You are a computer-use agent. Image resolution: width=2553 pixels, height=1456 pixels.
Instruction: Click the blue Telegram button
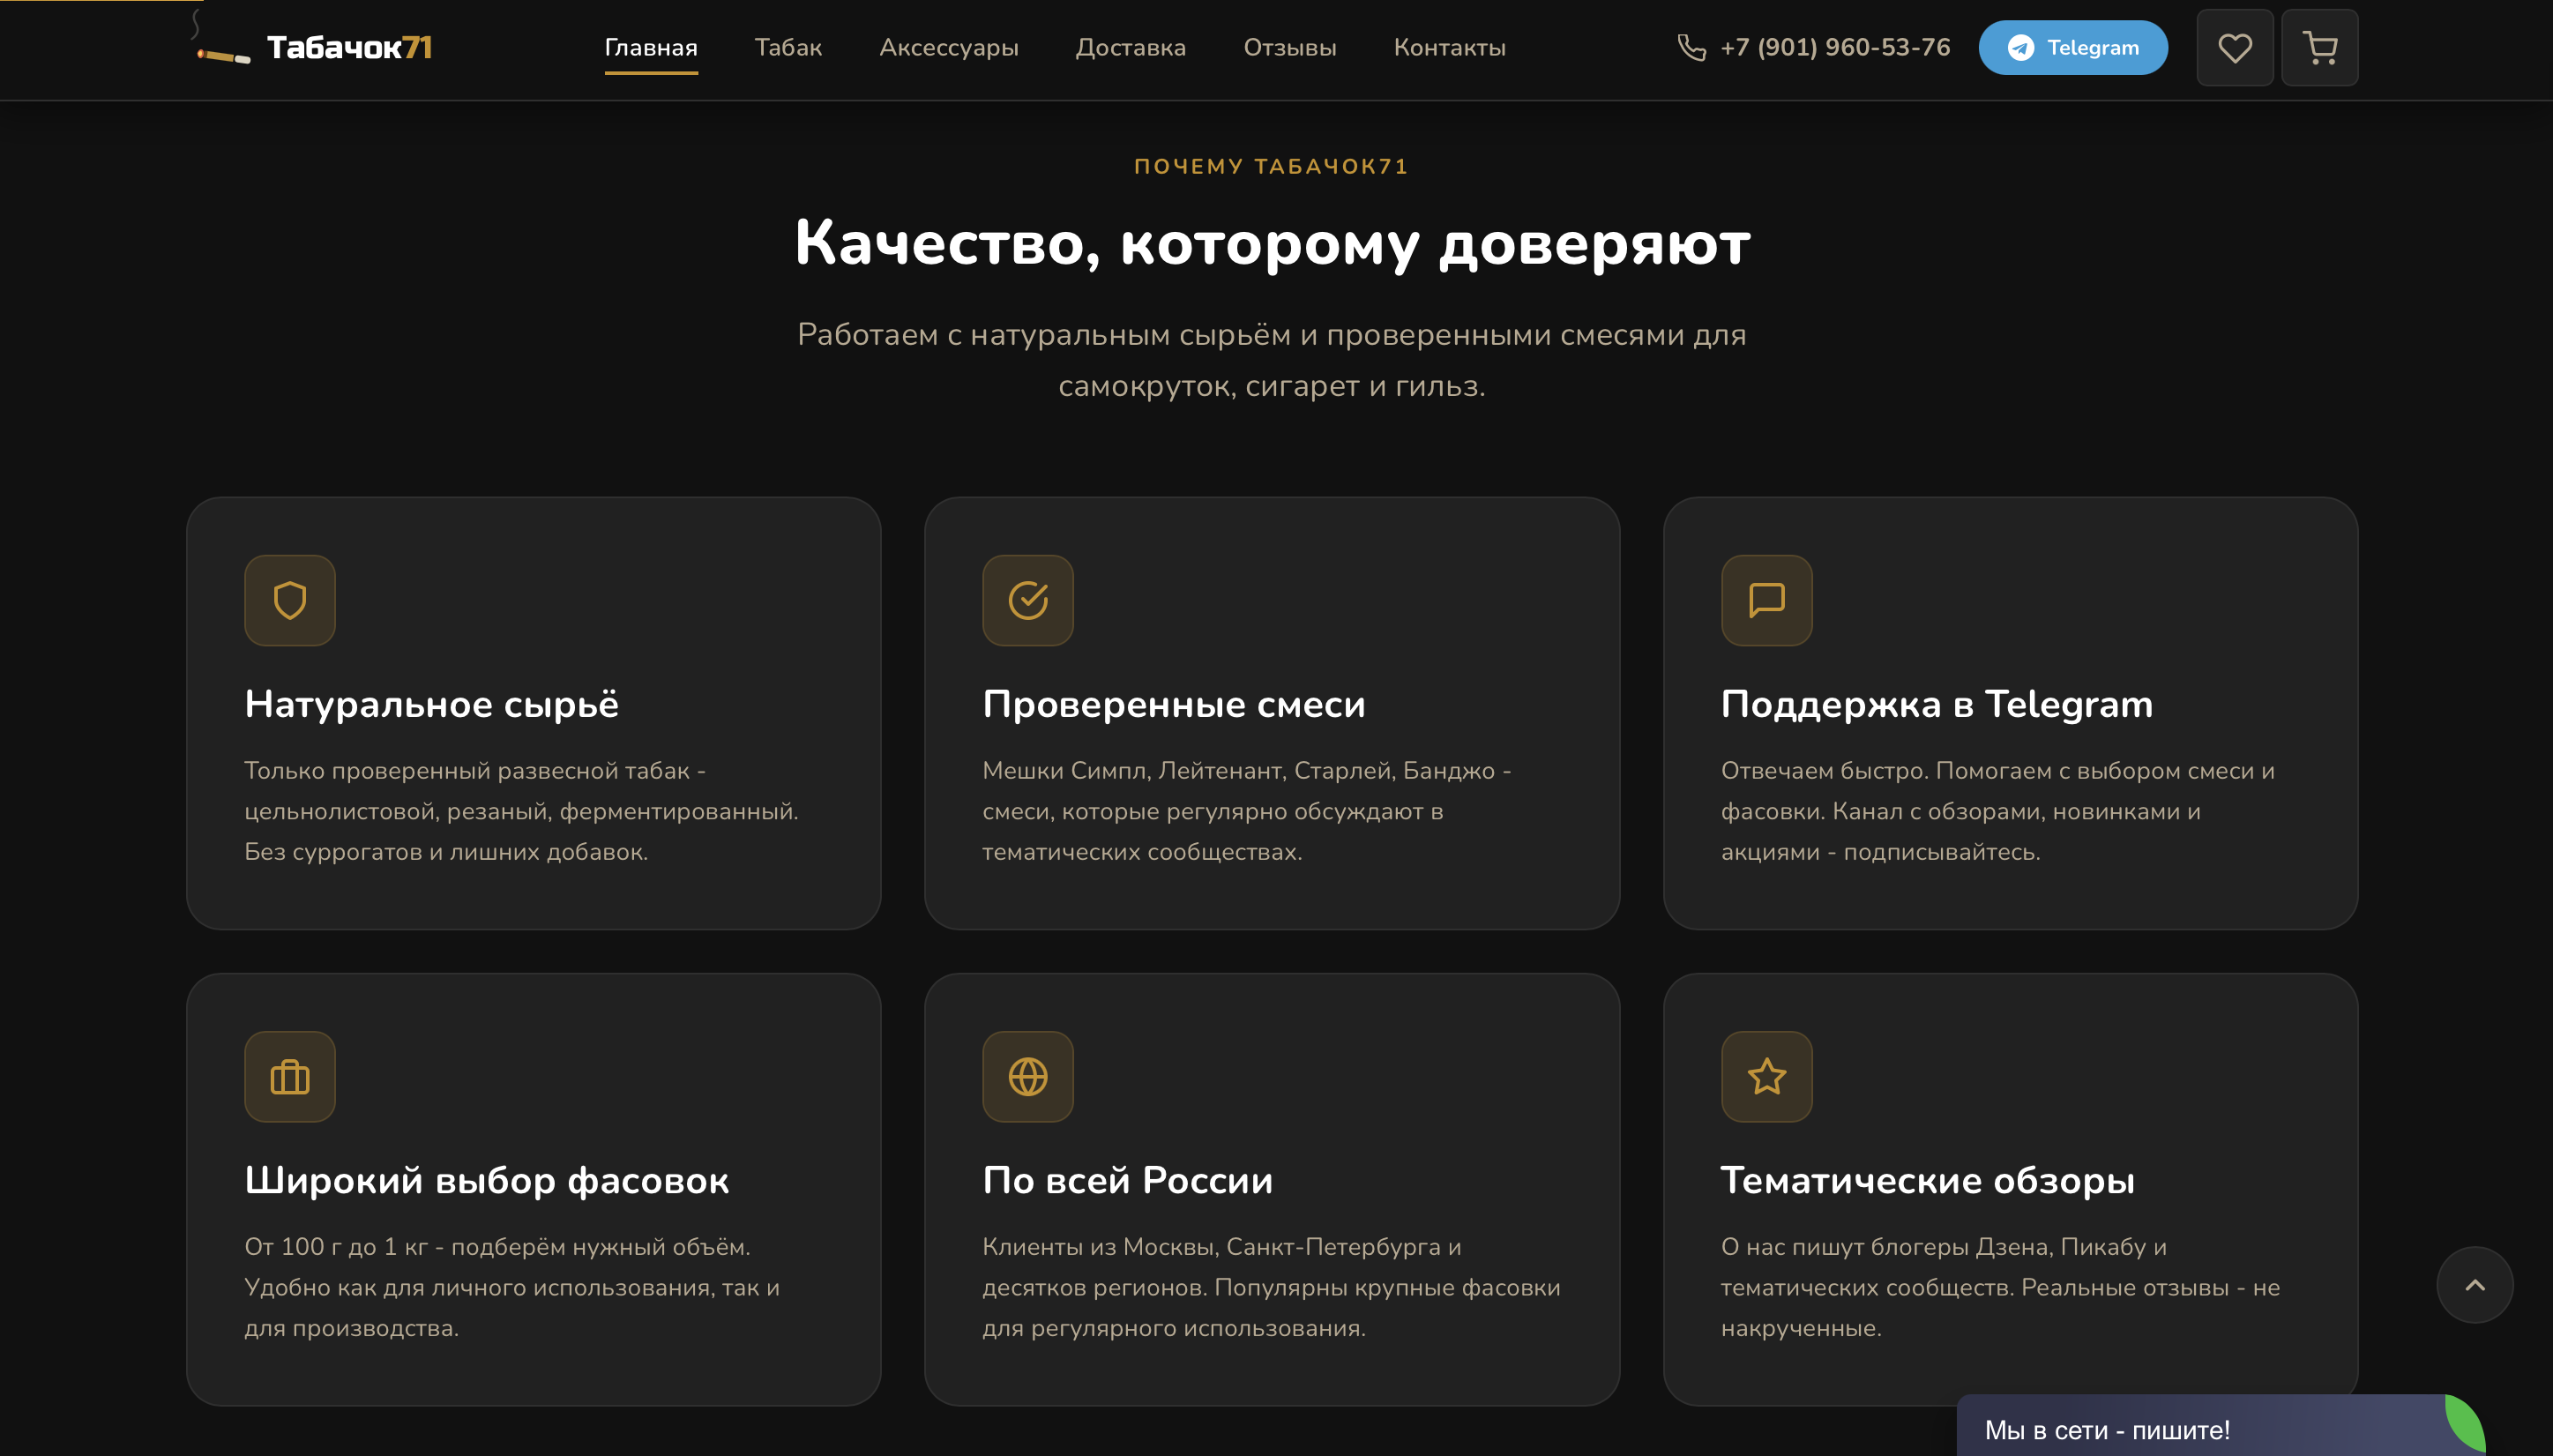(x=2072, y=48)
